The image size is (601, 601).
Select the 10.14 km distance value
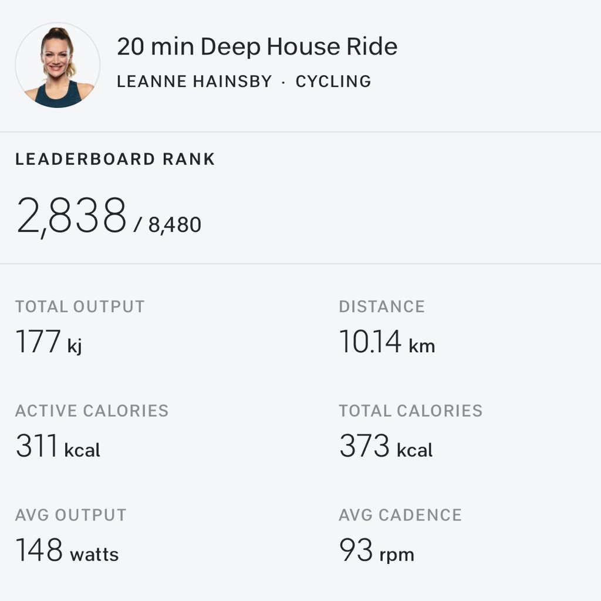pos(387,342)
